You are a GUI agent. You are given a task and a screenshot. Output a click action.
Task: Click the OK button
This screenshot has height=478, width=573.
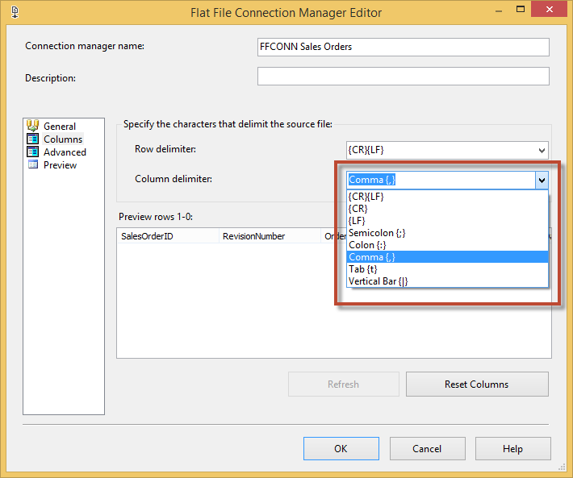click(341, 448)
